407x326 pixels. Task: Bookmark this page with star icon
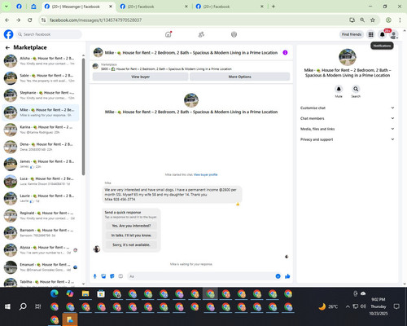click(x=373, y=20)
